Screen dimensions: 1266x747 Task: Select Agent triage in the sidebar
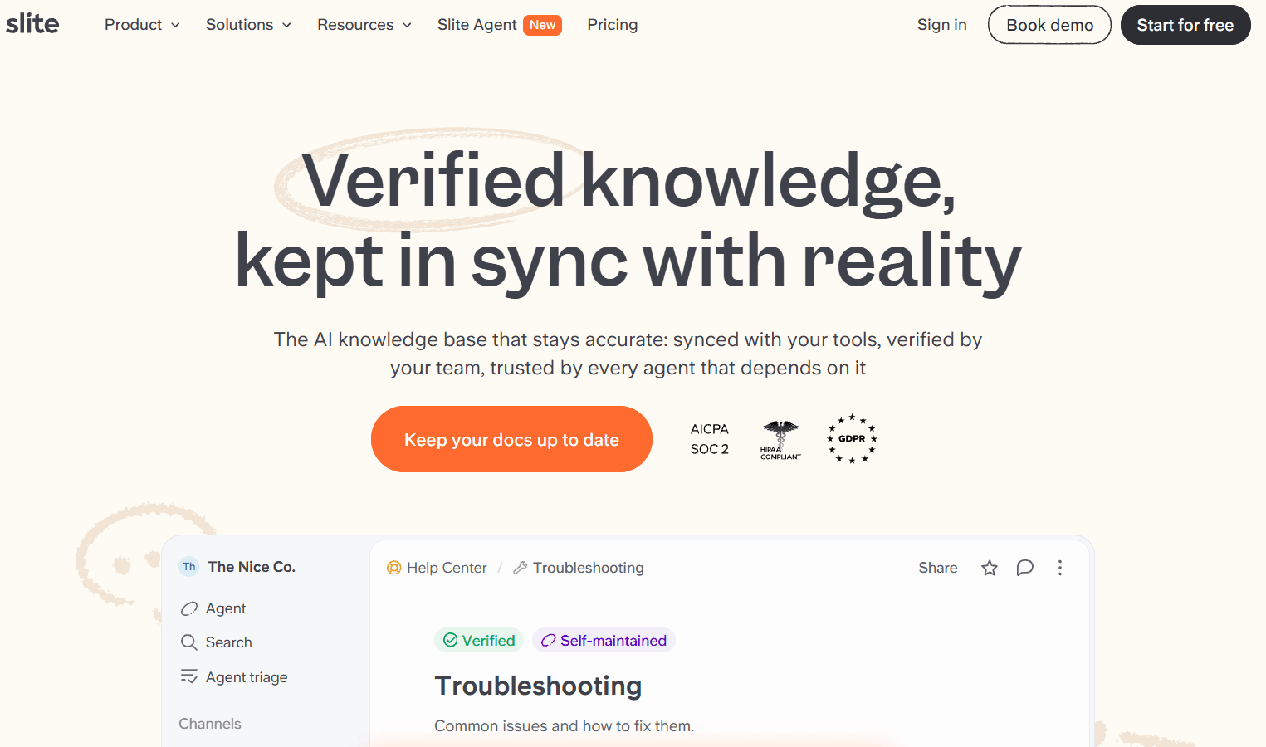click(247, 677)
